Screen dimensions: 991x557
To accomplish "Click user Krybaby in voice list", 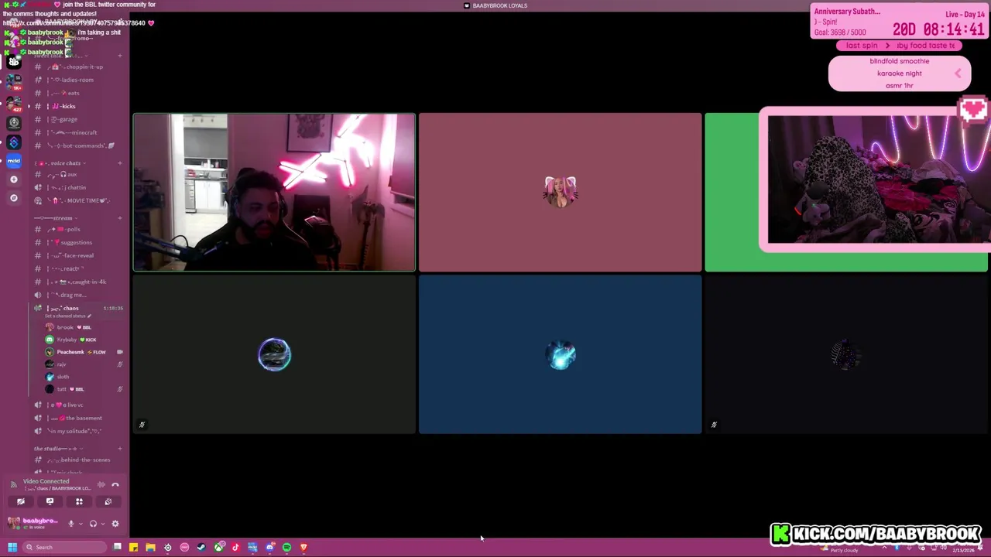I will tap(84, 340).
